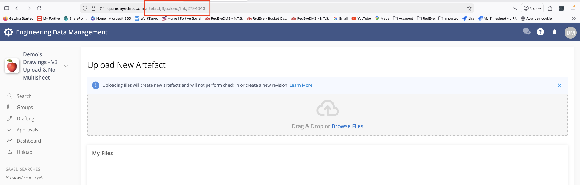The image size is (580, 185).
Task: Expand the Demo's Drawings project dropdown
Action: point(66,66)
